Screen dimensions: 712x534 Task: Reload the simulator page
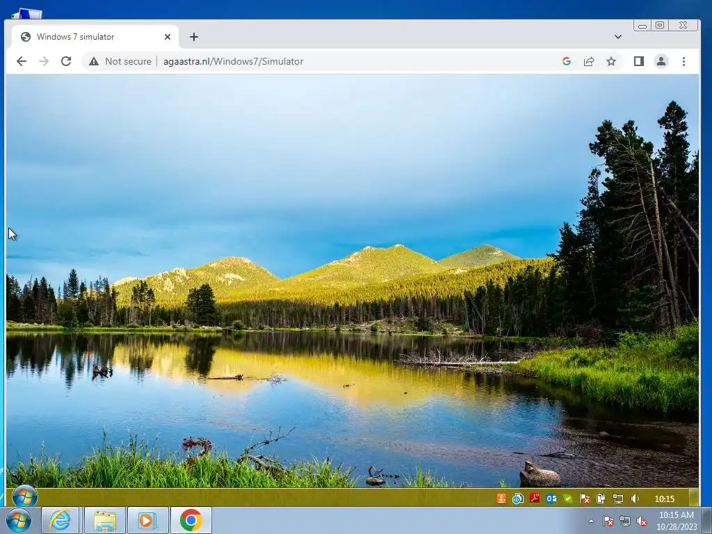tap(66, 61)
